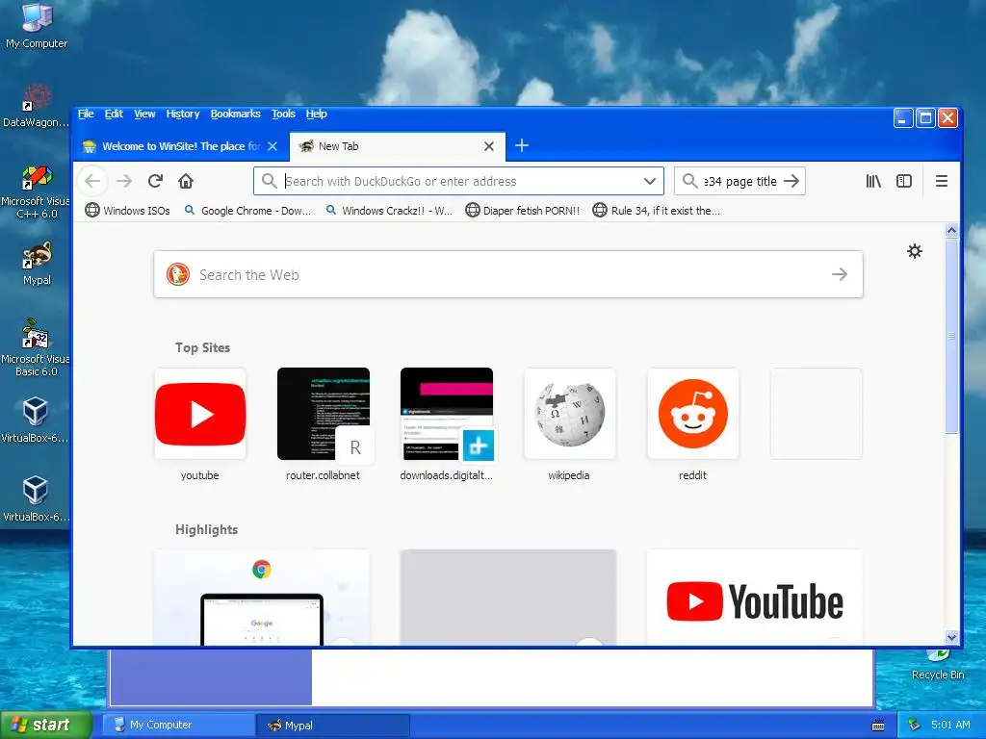Screen dimensions: 986x739
Task: Select the upper VirtualBox-6 desktop icon
Action: (36, 420)
